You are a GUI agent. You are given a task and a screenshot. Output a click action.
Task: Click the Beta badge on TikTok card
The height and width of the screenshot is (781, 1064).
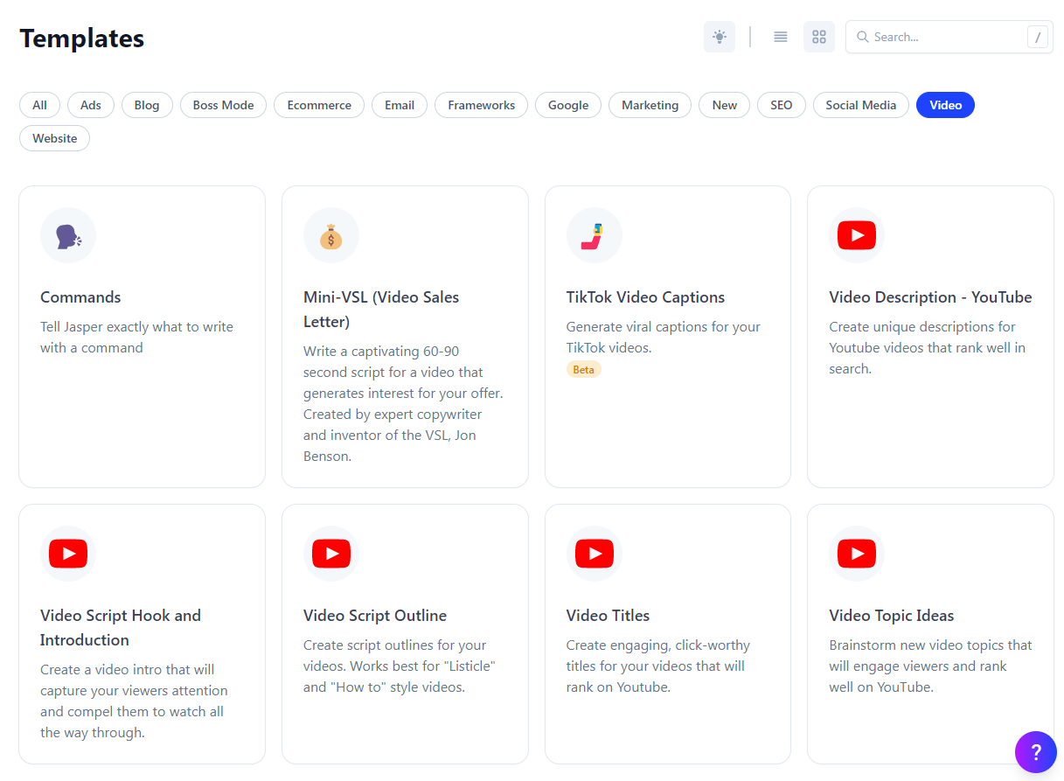[x=583, y=369]
